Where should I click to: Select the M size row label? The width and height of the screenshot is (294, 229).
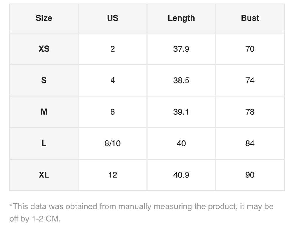pos(44,112)
